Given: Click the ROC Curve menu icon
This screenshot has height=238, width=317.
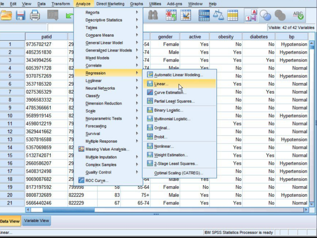Looking at the screenshot, I should 81,180.
